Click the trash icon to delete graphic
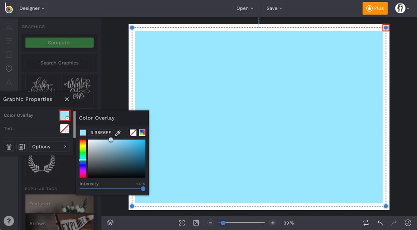This screenshot has width=417, height=230. pos(9,147)
